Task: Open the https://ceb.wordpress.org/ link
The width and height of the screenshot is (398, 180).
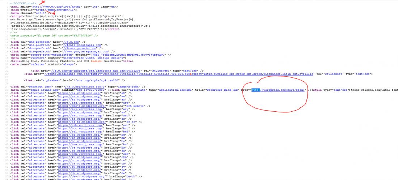Action: pos(81,154)
